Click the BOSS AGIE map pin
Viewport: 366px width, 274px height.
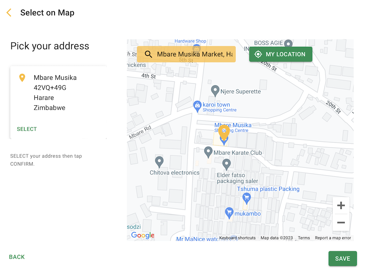288,43
